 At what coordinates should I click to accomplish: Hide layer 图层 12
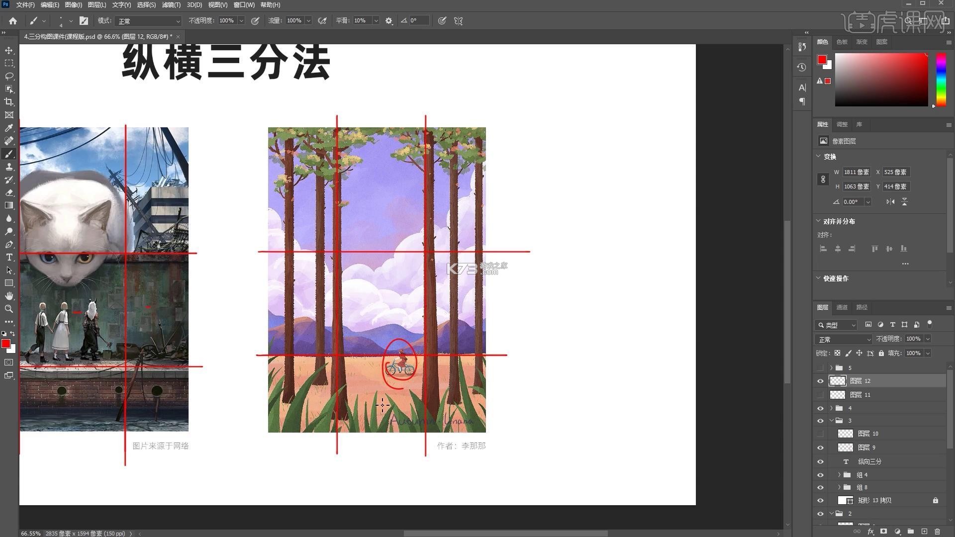(x=820, y=381)
